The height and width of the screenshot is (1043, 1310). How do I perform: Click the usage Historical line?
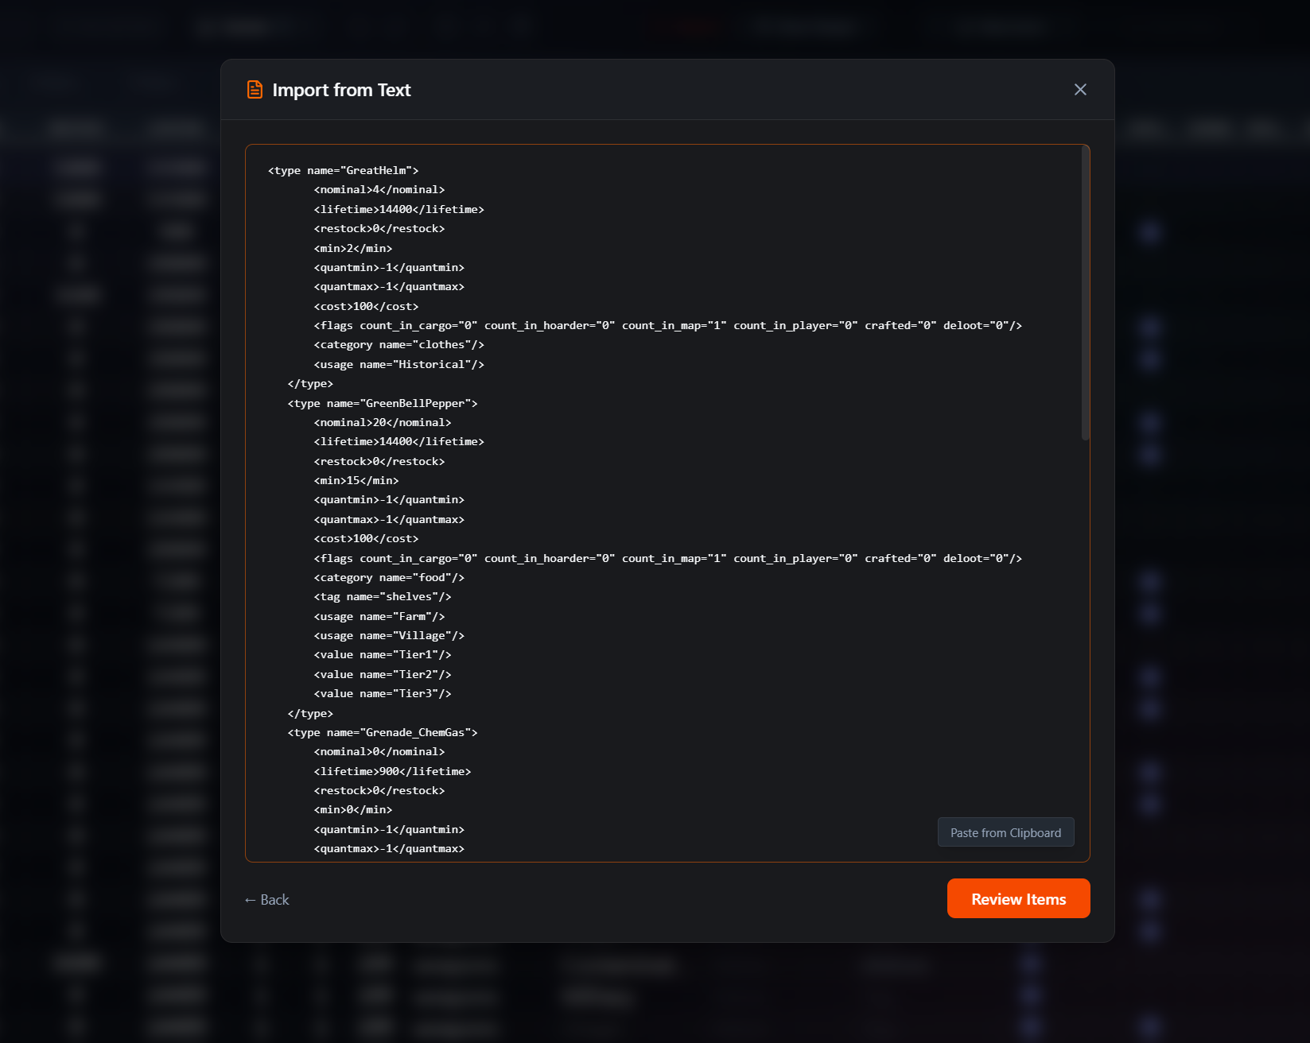398,364
